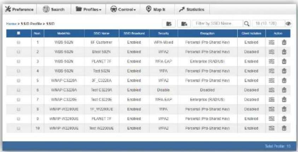Delete the 1F_W2200UE SSID profile
The image size is (298, 152).
point(284,109)
